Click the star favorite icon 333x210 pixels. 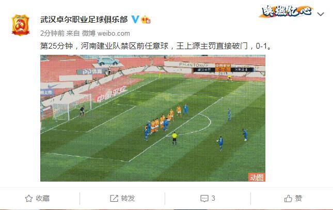(29, 198)
